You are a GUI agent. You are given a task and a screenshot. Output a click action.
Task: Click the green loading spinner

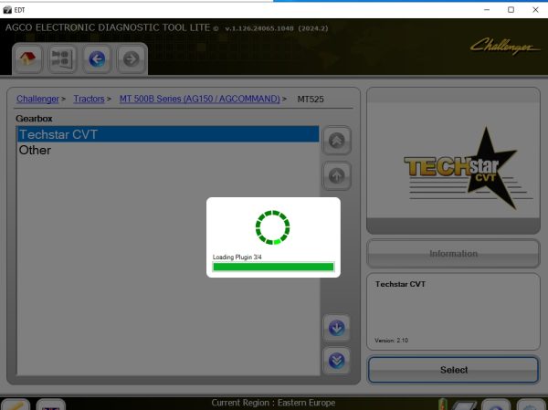(x=272, y=227)
